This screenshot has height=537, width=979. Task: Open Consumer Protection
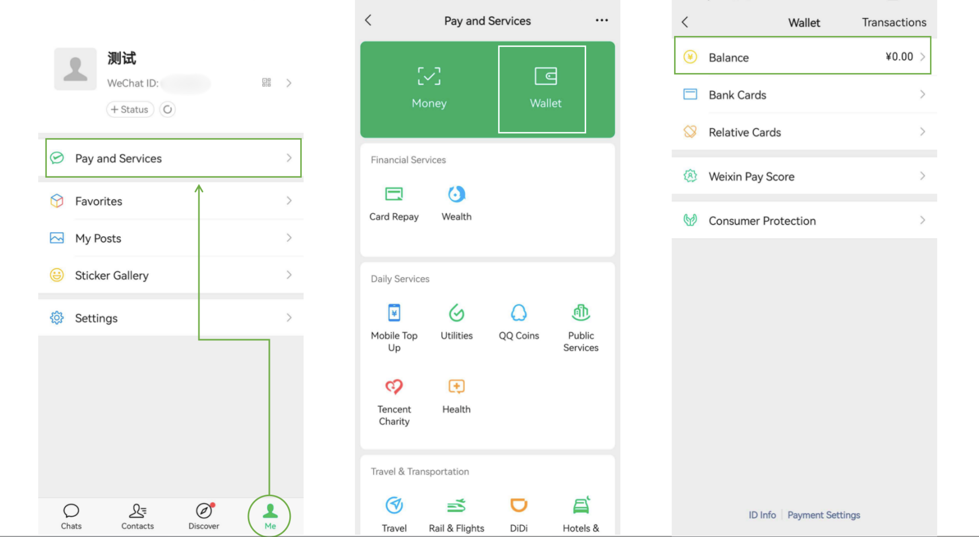pos(804,220)
